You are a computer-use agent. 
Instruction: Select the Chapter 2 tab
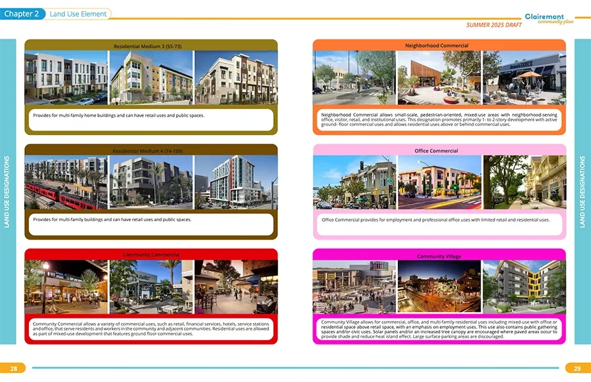(22, 13)
